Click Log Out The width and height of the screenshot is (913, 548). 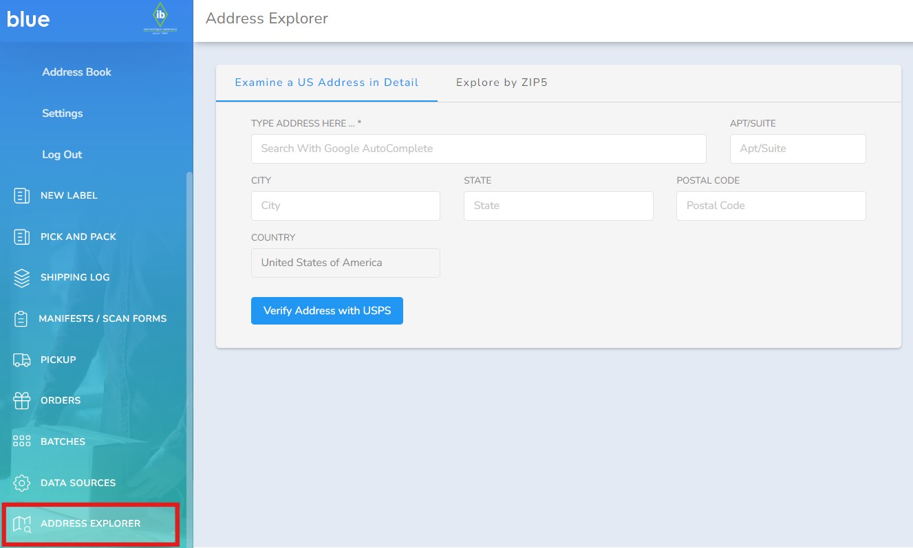click(62, 154)
